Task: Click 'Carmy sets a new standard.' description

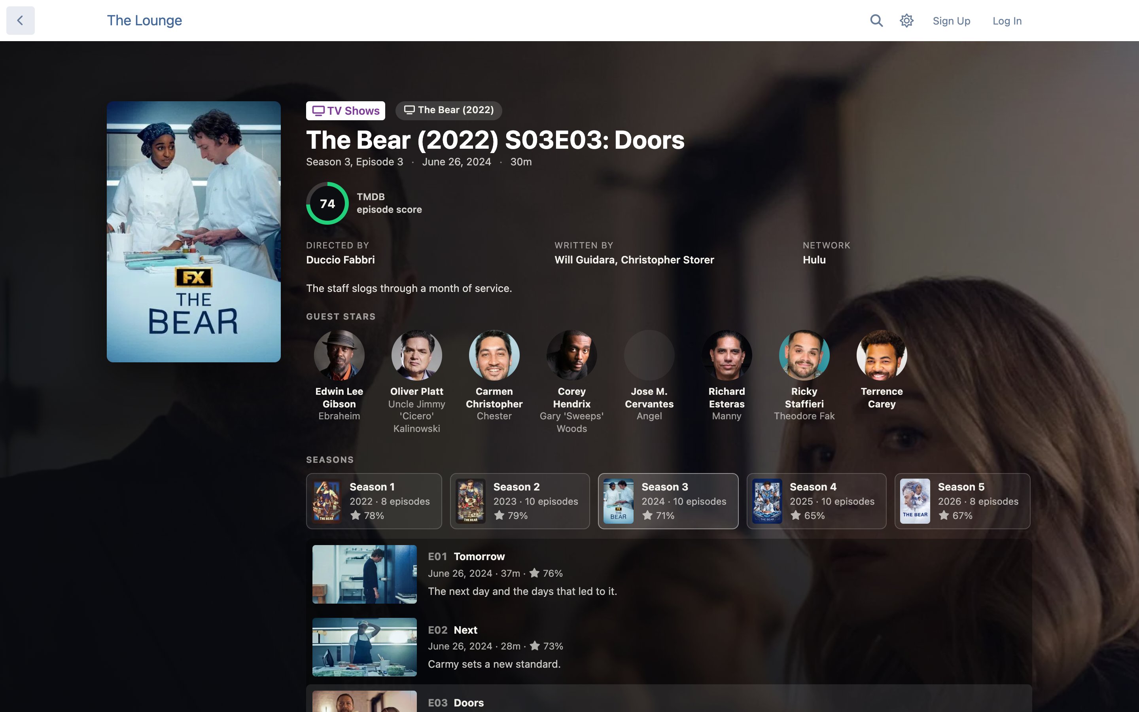Action: pos(494,664)
